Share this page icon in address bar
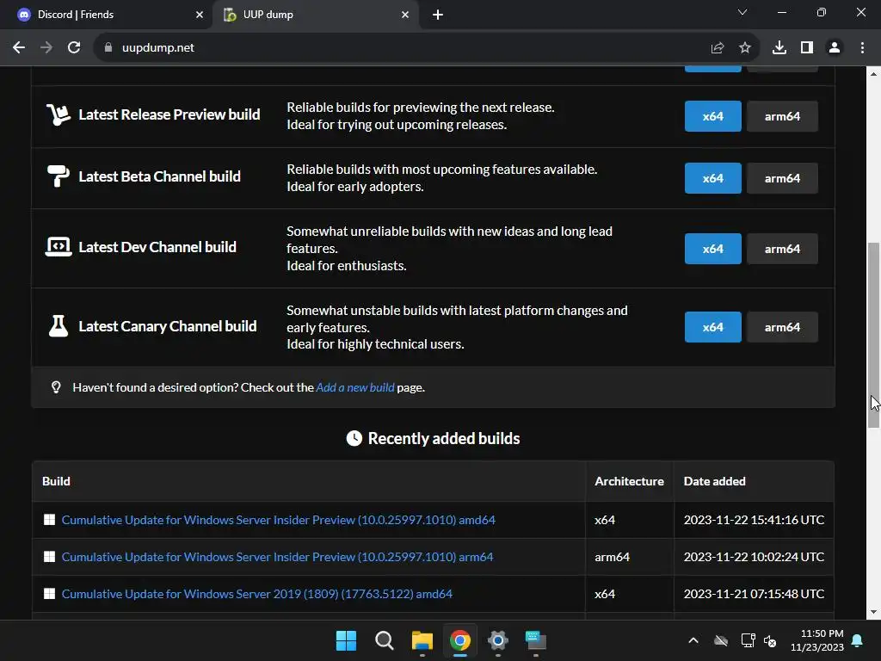Viewport: 881px width, 661px height. click(717, 48)
